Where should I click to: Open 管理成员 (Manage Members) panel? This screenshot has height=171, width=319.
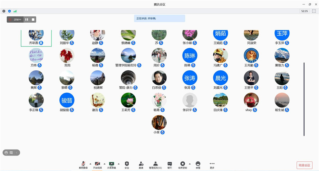point(156,164)
